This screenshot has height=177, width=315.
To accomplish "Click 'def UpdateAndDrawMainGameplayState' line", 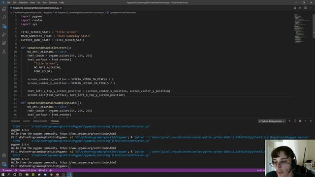I will (x=51, y=103).
